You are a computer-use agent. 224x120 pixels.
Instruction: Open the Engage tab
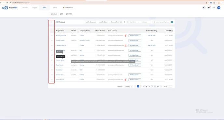coord(35,8)
